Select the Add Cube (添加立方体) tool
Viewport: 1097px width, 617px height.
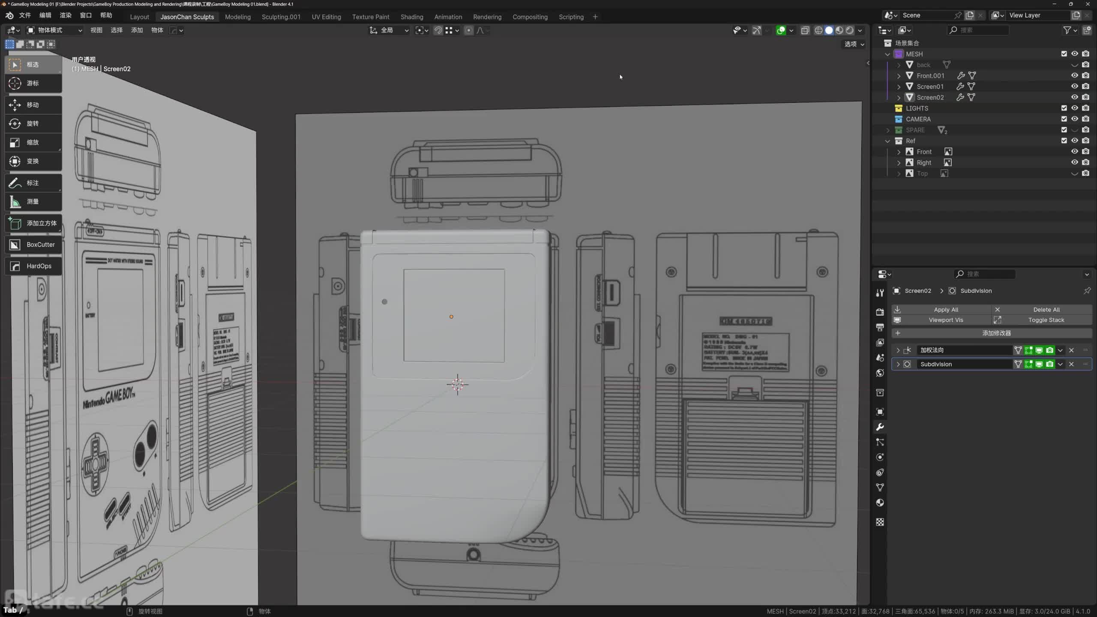click(33, 223)
